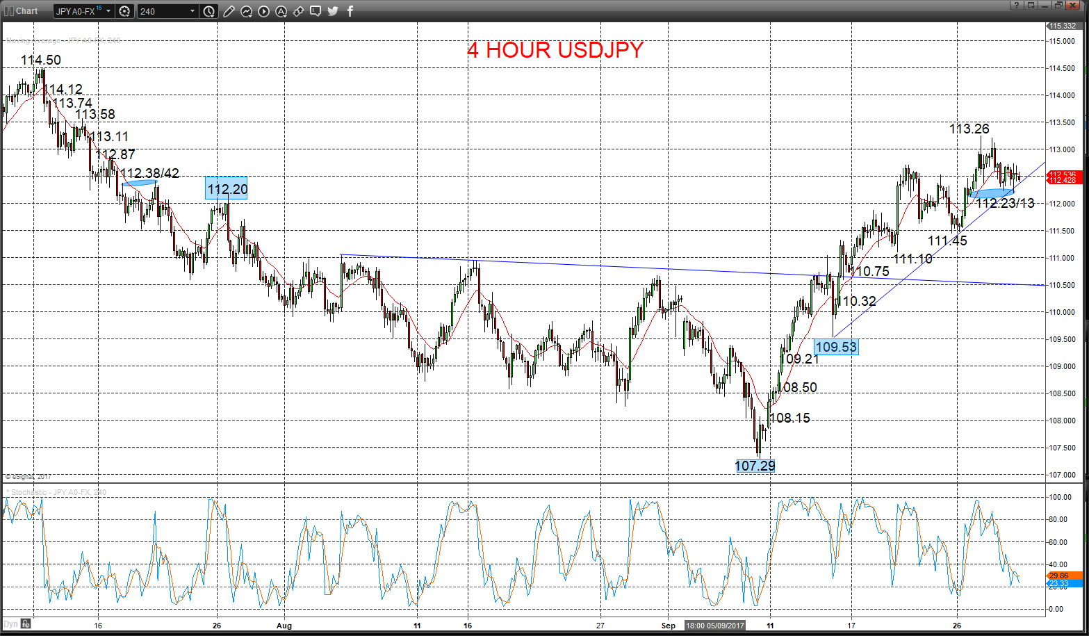Select the 114.50 high annotation
1089x636 pixels.
click(x=41, y=60)
